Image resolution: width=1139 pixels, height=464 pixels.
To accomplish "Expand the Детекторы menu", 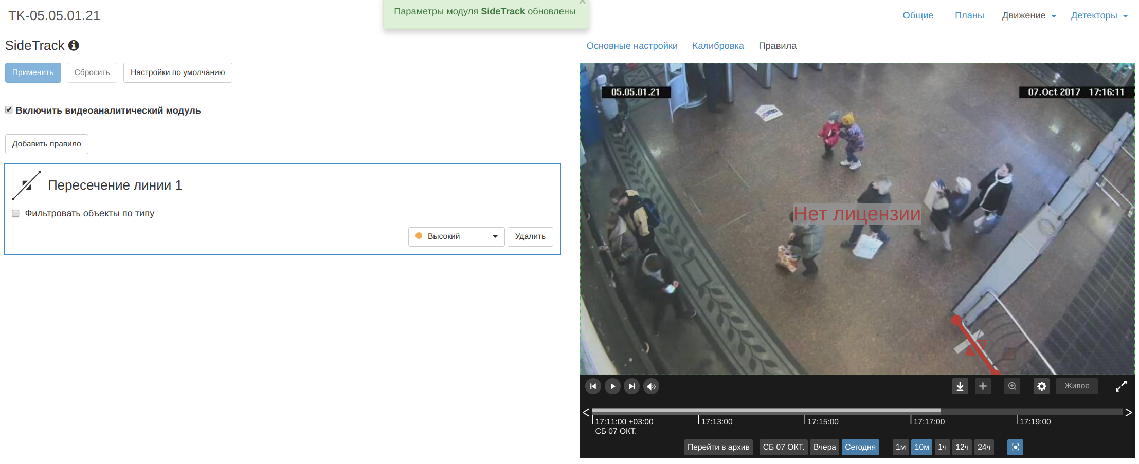I will click(1099, 15).
